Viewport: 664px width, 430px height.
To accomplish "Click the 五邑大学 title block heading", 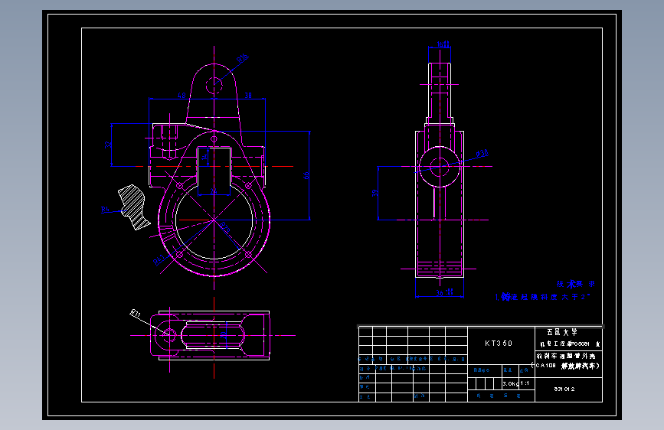I will 562,332.
